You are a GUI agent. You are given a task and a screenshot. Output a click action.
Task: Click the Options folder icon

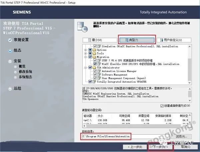coord(94,50)
